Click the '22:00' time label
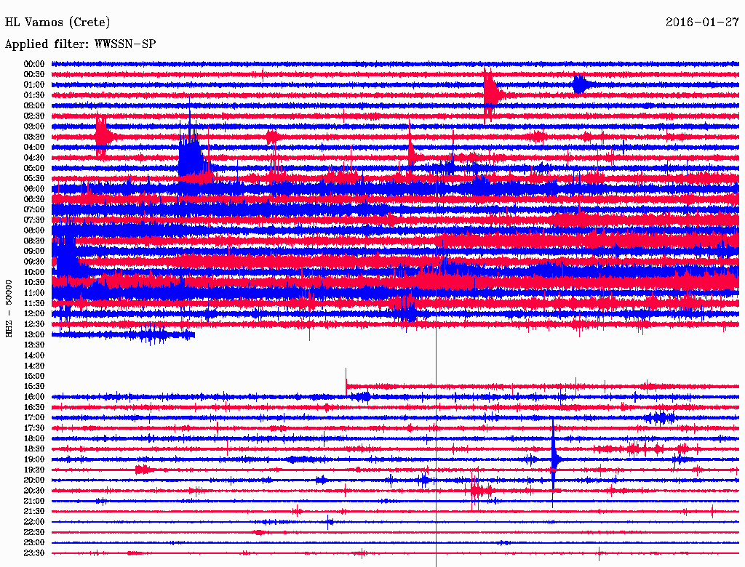Viewport: 745px width, 567px height. 34,522
